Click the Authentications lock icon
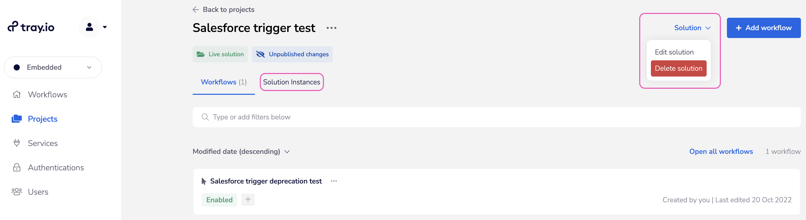806x220 pixels. click(16, 168)
